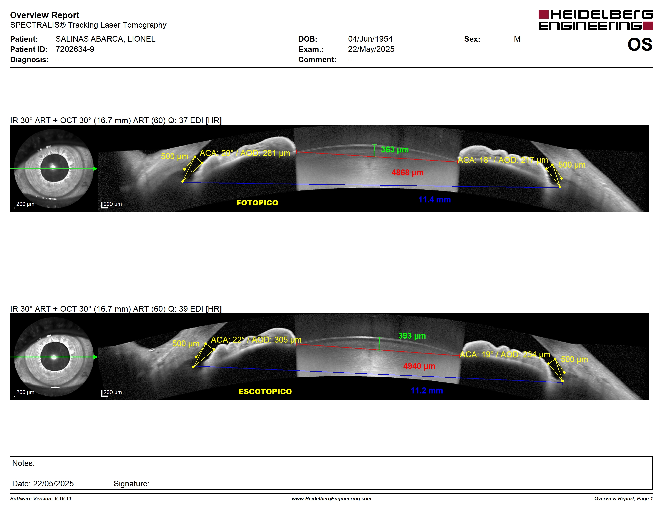Click the Diagnosis field label

[x=29, y=59]
